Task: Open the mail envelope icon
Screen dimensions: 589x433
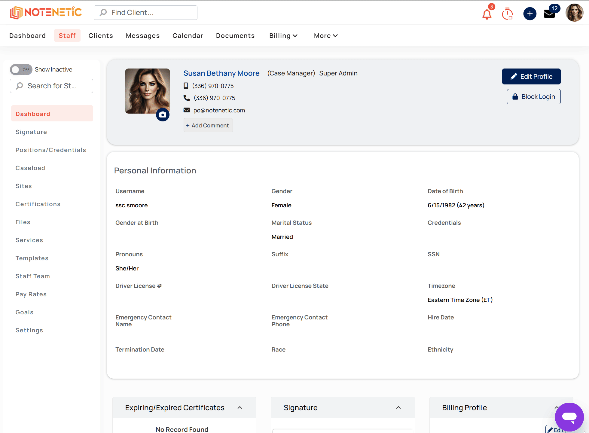Action: pyautogui.click(x=549, y=14)
